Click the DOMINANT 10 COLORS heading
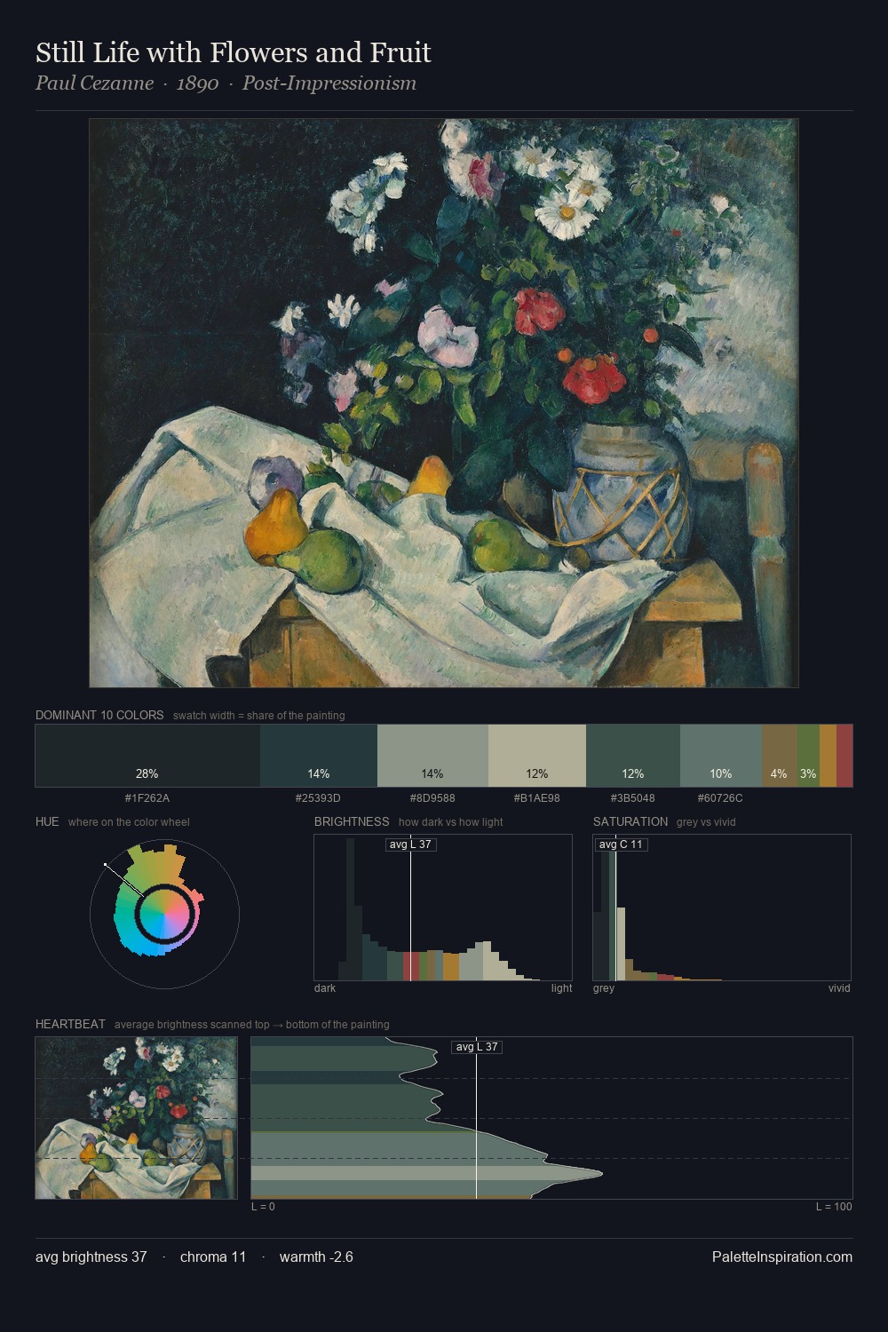The image size is (888, 1332). (99, 715)
